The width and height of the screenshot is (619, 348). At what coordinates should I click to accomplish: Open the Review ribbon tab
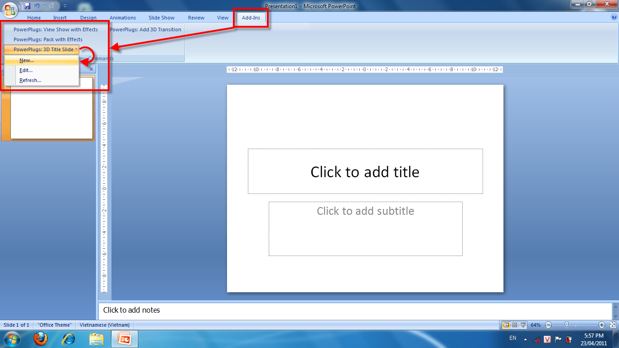coord(196,18)
